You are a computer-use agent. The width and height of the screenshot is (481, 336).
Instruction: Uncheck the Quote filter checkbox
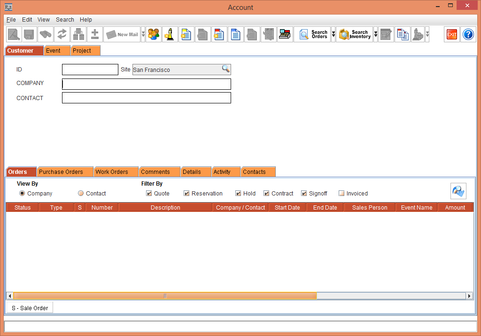(148, 193)
